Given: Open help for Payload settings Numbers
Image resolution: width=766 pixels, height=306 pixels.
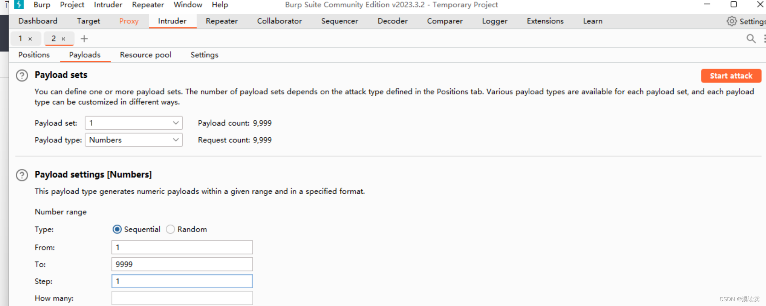Looking at the screenshot, I should pos(22,175).
